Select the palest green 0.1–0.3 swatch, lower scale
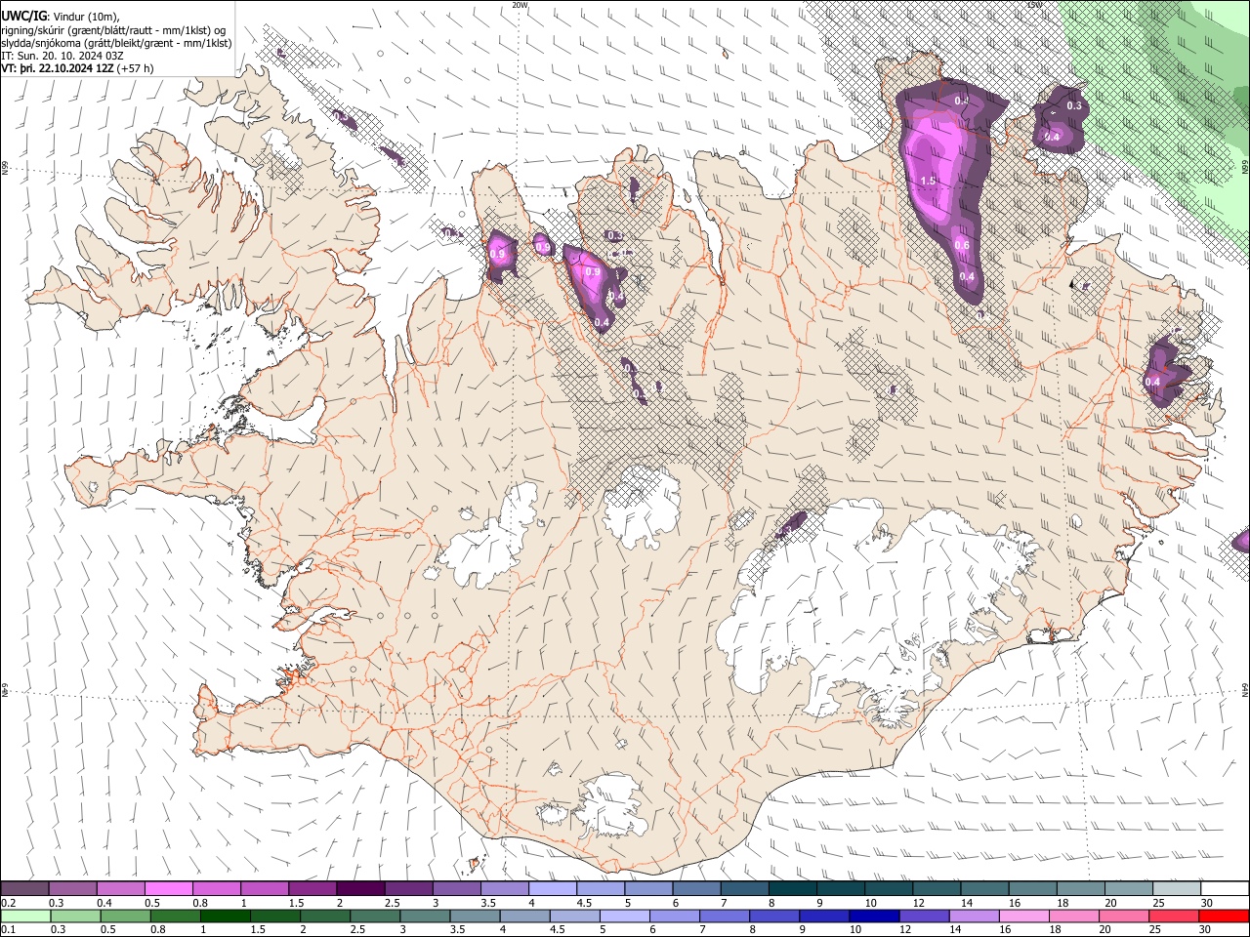 (25, 916)
